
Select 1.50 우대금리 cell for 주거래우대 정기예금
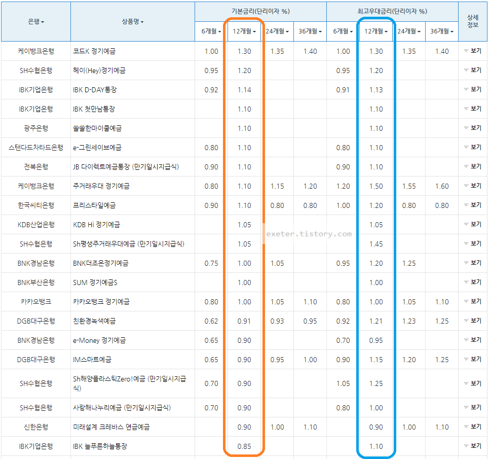(376, 186)
